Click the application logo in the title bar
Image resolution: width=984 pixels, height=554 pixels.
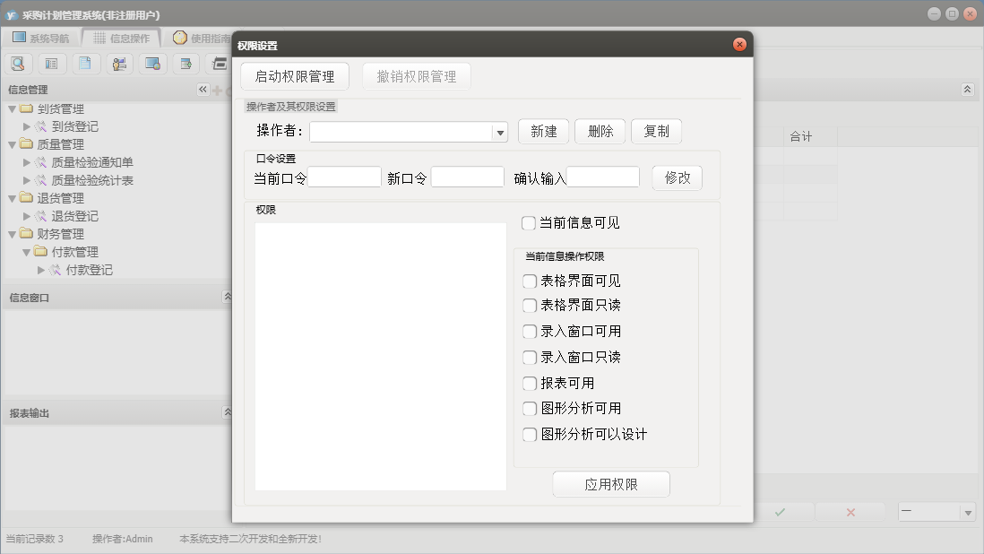(11, 14)
